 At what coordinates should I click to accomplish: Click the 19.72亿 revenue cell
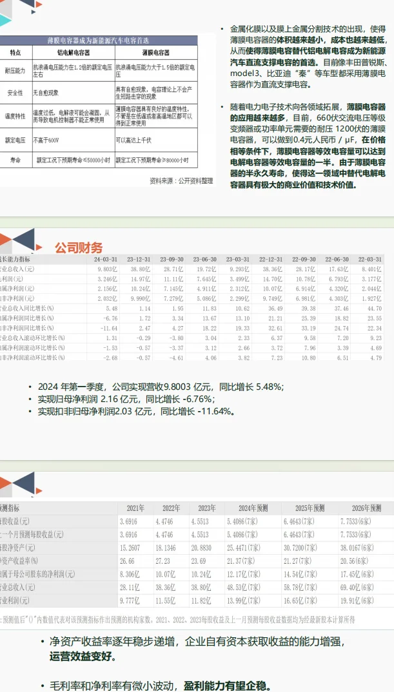tap(208, 269)
